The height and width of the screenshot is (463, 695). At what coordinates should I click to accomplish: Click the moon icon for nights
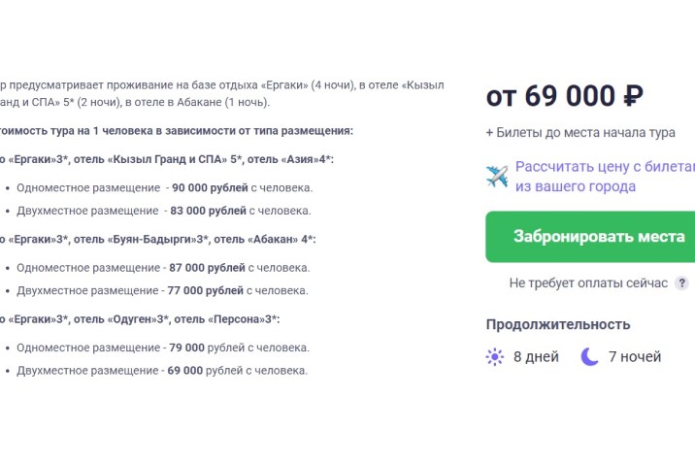(x=590, y=356)
